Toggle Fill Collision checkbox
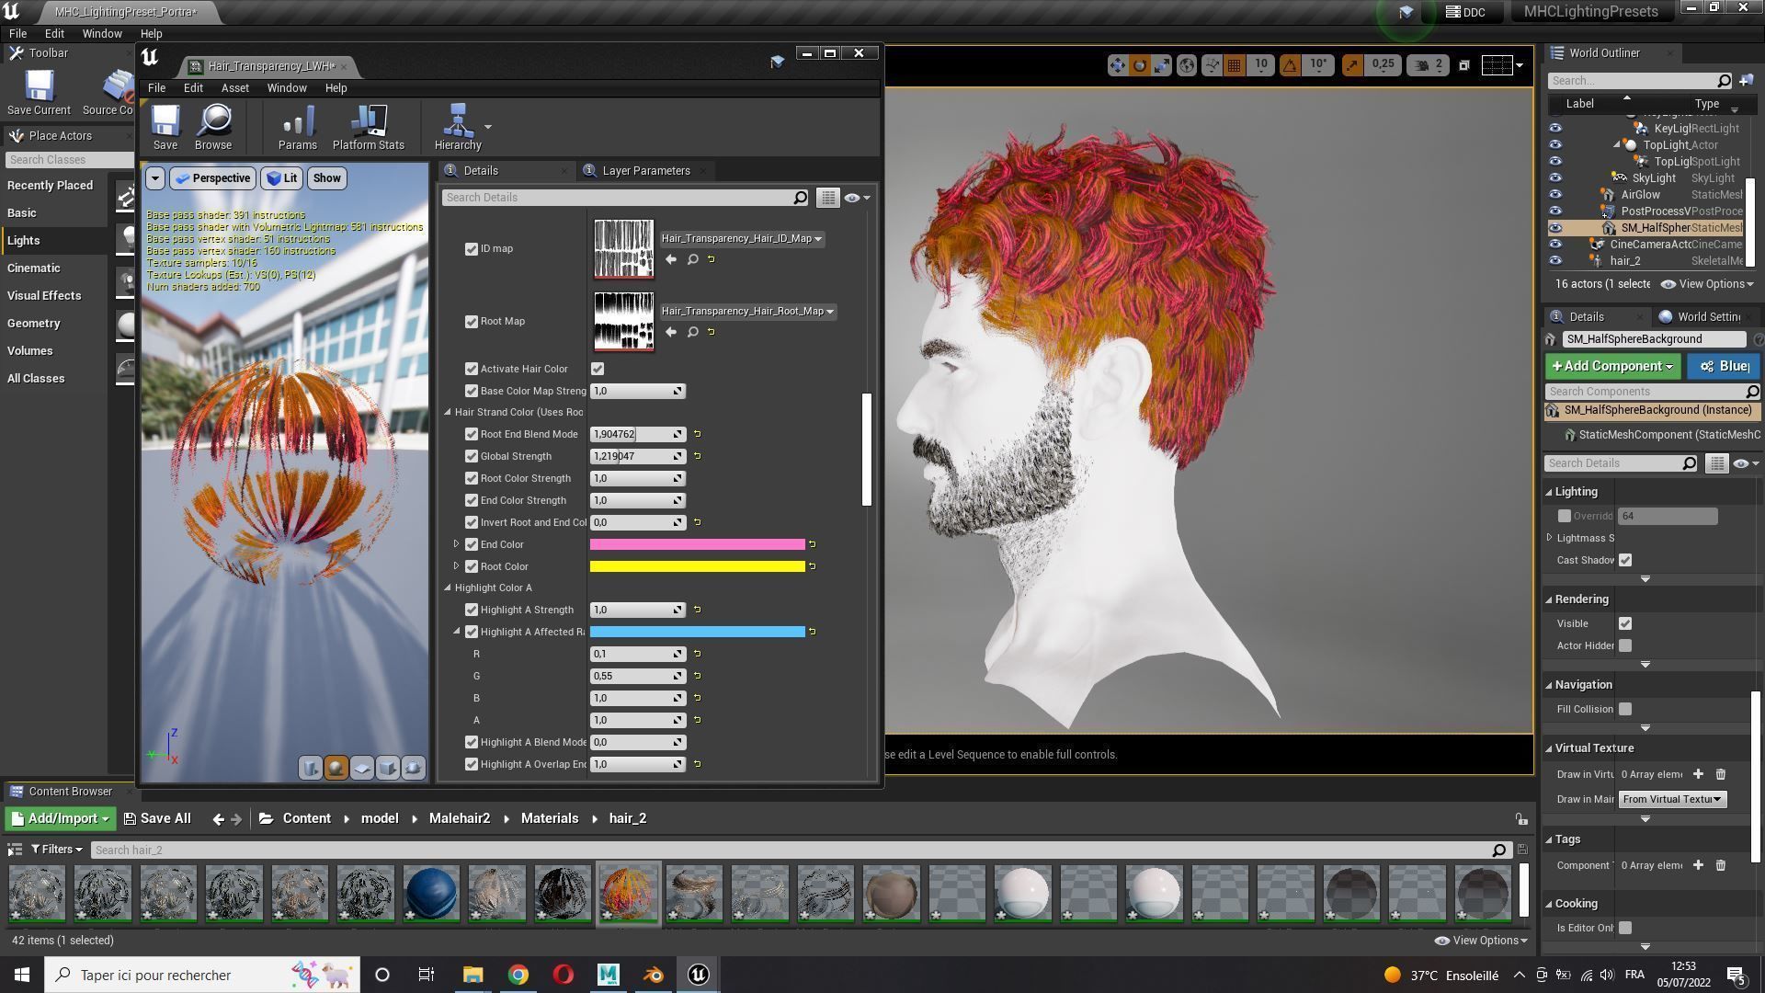 click(x=1625, y=709)
